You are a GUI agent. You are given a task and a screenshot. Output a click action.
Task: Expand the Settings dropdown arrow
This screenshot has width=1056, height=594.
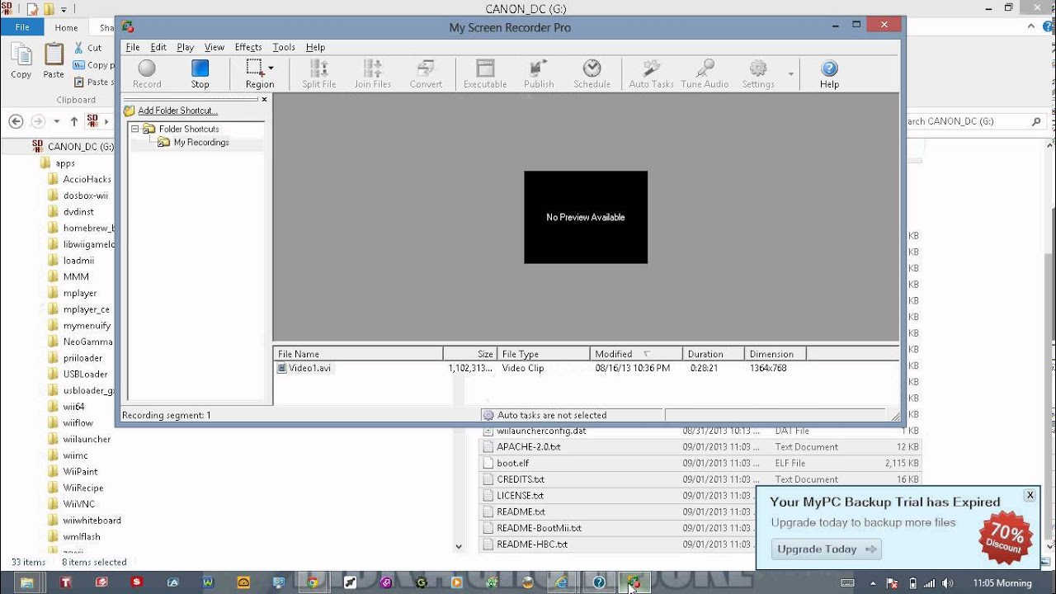click(790, 74)
